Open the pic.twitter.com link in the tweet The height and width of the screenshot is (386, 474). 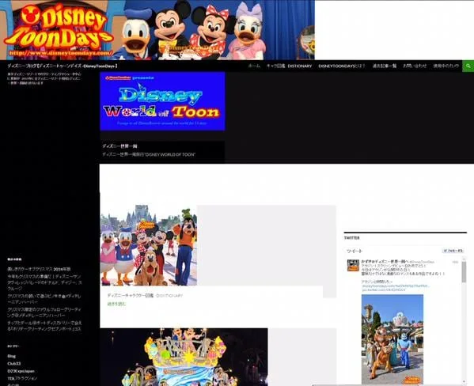tap(384, 289)
